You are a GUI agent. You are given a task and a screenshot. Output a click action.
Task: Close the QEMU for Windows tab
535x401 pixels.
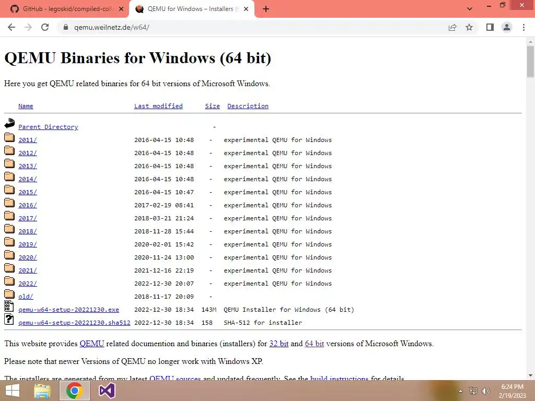(x=246, y=9)
